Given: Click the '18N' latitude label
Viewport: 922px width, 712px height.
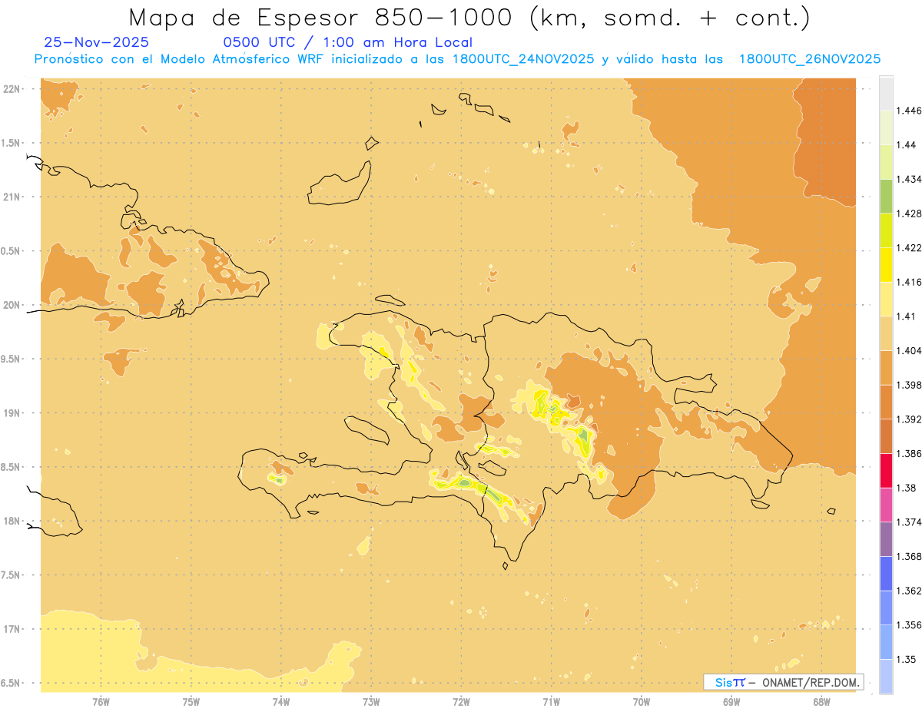Looking at the screenshot, I should coord(12,521).
